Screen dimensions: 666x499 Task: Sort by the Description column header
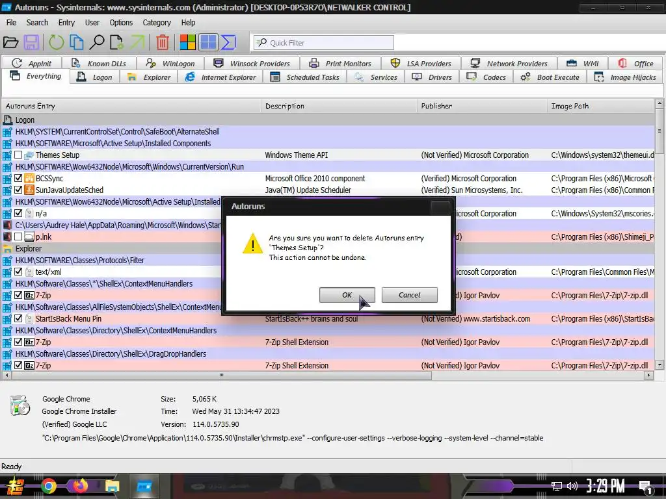pyautogui.click(x=339, y=106)
